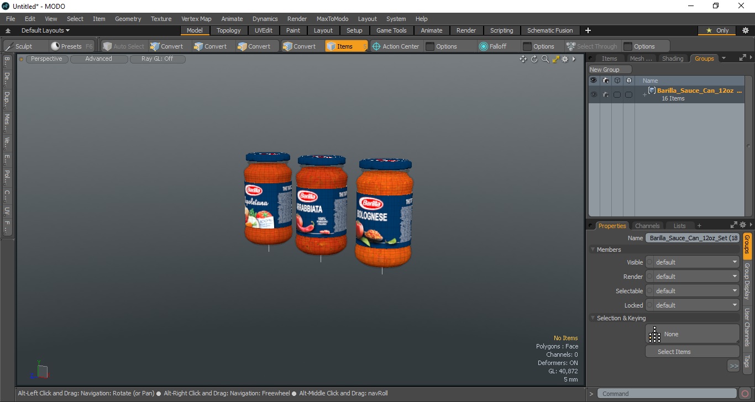Open the MaxToModo menu
Viewport: 755px width, 402px height.
pos(332,19)
